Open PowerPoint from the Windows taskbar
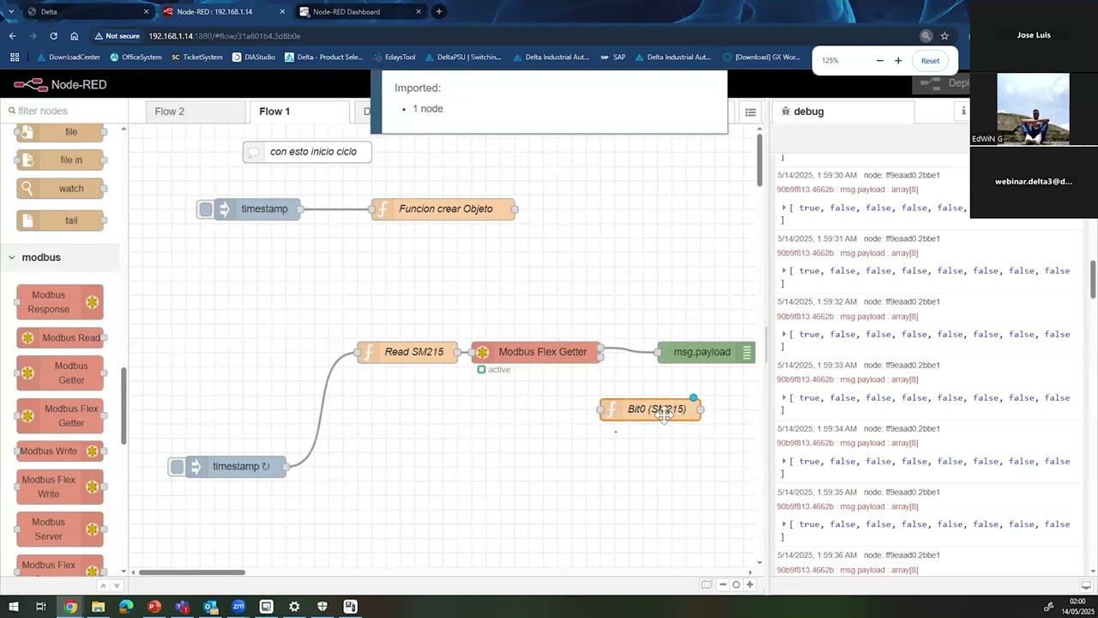Screen dimensions: 1098x618 click(154, 607)
